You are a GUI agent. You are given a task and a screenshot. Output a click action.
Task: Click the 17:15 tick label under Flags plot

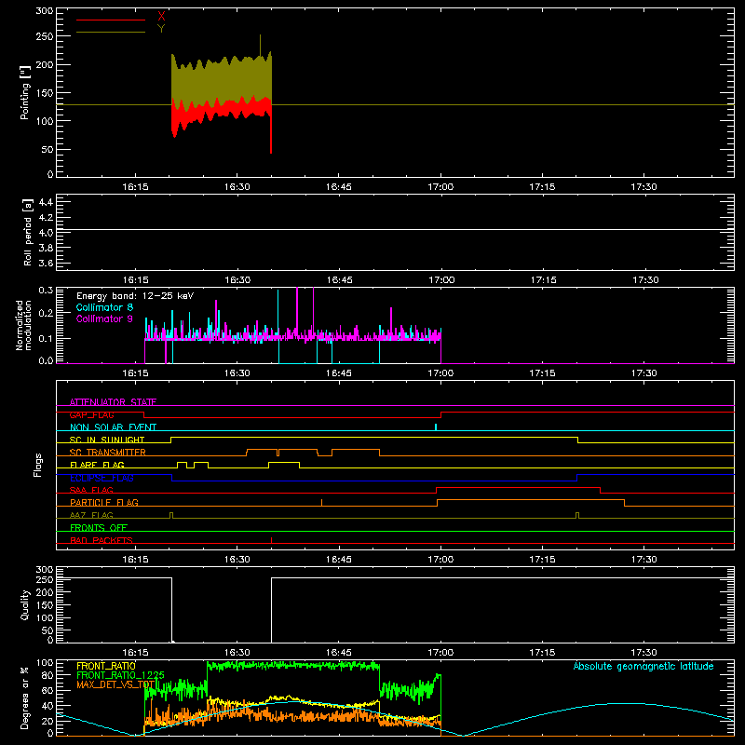(x=542, y=560)
